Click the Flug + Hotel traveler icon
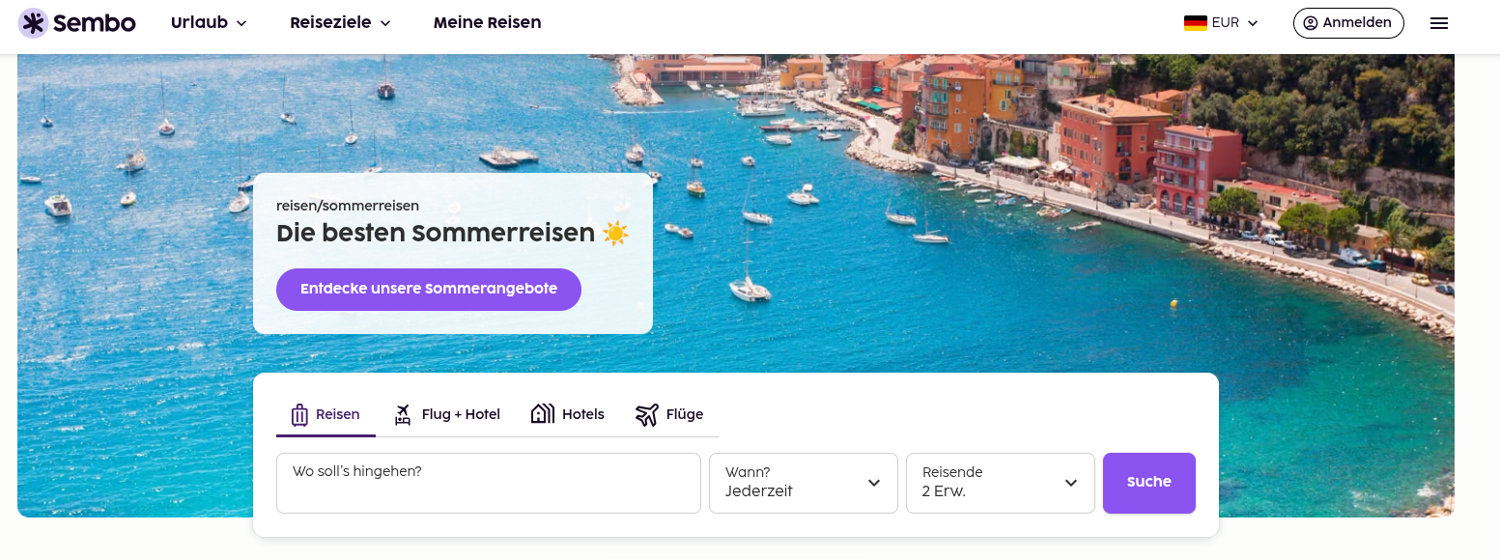1500x559 pixels. pyautogui.click(x=403, y=415)
